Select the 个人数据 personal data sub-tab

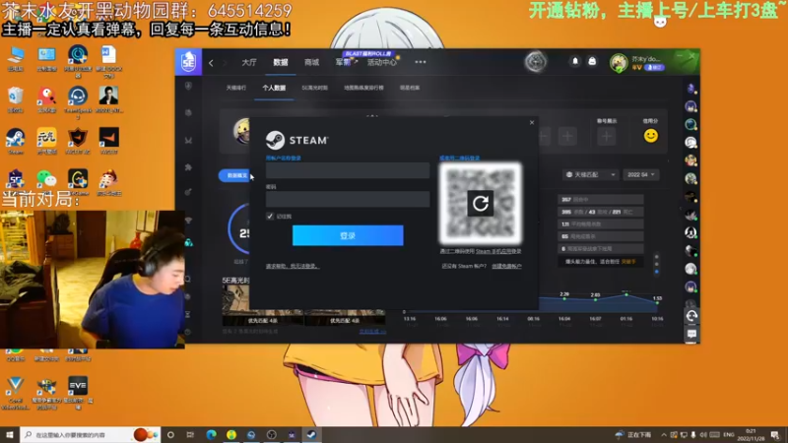274,88
